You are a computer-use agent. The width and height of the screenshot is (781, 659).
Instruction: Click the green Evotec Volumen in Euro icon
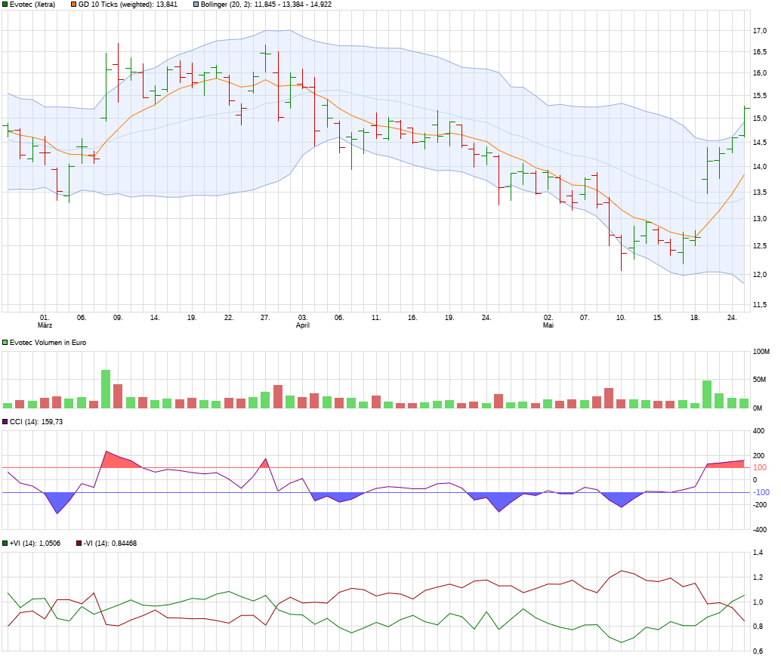pos(5,342)
